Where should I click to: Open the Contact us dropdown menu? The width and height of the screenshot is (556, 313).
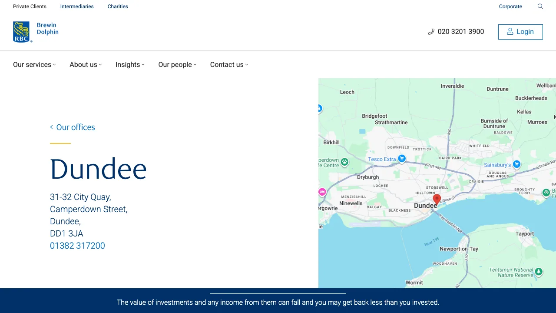click(228, 64)
